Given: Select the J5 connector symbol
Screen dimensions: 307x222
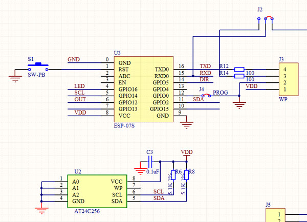Looking at the screenshot, I should [275, 215].
